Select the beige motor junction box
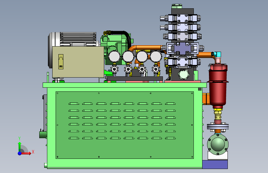The image size is (268, 173). click(78, 62)
